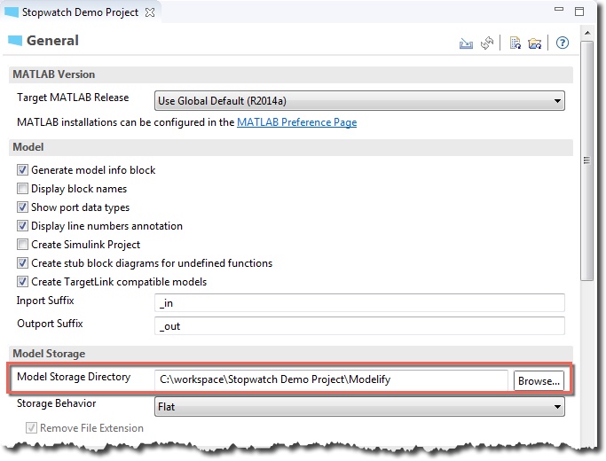Click the General page heading
Viewport: 606px width, 461px height.
pyautogui.click(x=52, y=41)
